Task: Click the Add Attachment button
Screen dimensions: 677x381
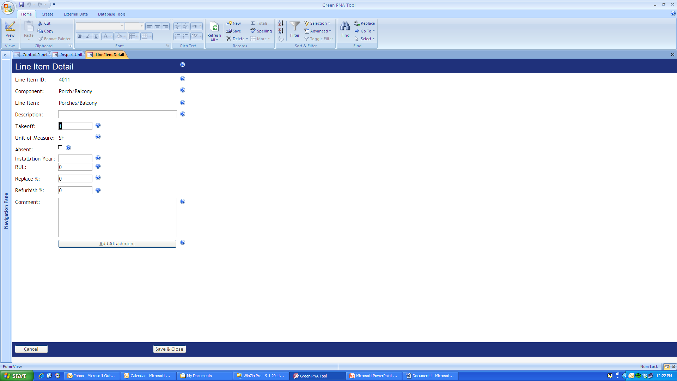Action: (117, 244)
